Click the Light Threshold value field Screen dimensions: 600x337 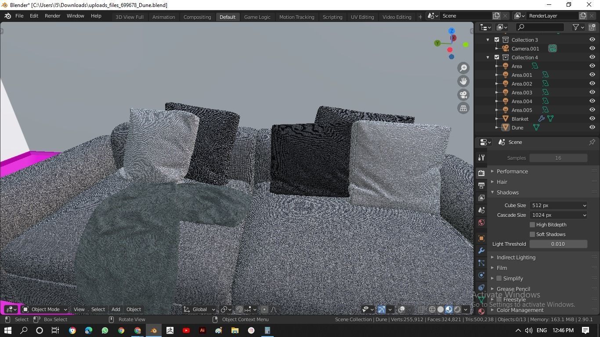[558, 244]
